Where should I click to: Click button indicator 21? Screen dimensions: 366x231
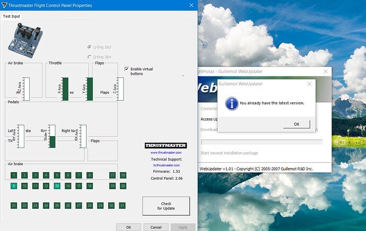click(x=14, y=206)
